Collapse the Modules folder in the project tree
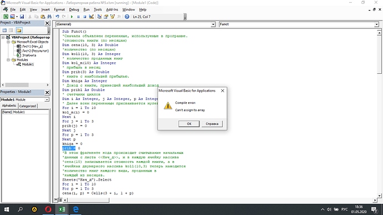The width and height of the screenshot is (383, 215). click(x=8, y=60)
